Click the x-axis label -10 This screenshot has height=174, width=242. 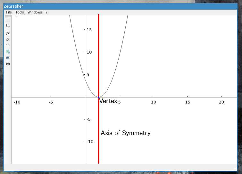pos(17,102)
